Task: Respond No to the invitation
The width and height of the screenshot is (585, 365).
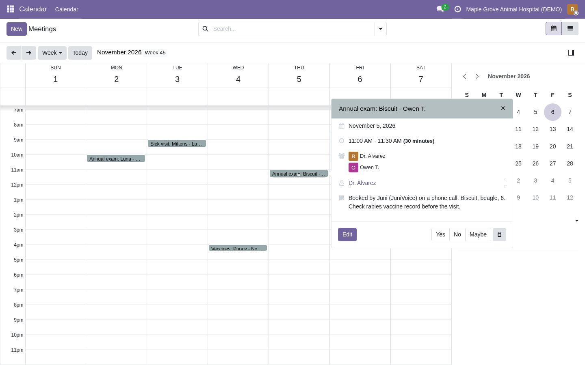Action: 457,234
